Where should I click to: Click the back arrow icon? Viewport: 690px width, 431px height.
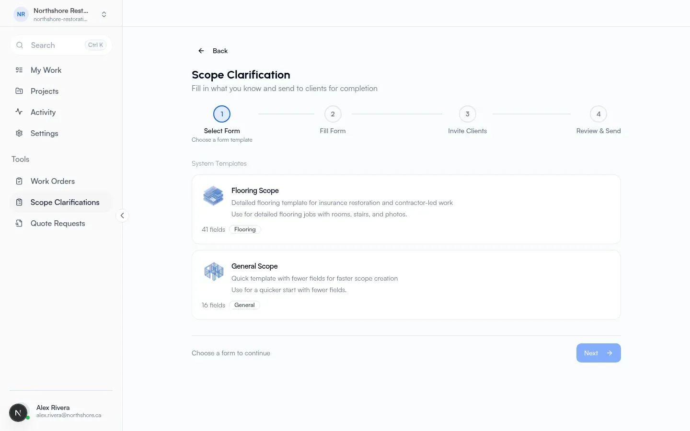coord(201,51)
